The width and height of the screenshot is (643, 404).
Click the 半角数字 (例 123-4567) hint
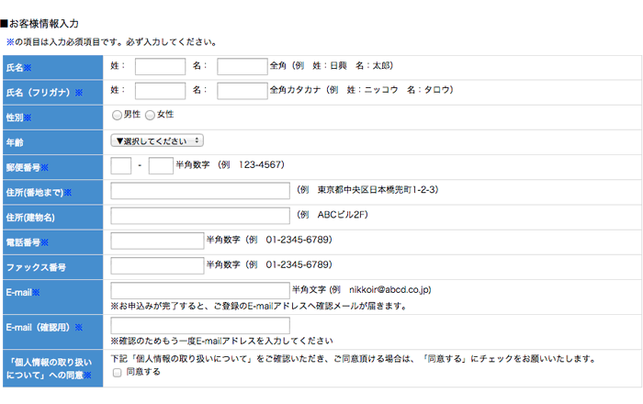click(230, 164)
